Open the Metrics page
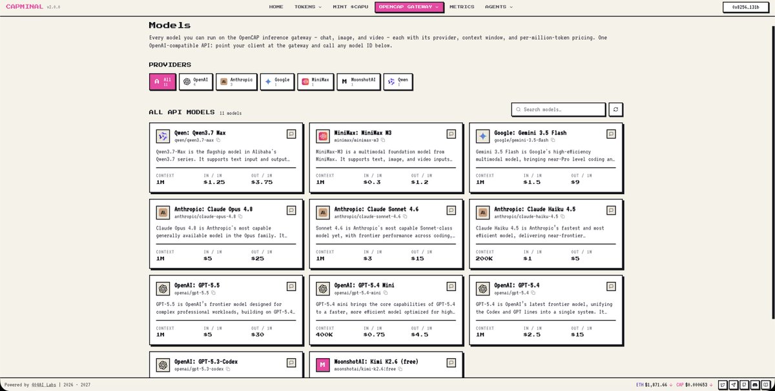775x391 pixels. (x=462, y=6)
